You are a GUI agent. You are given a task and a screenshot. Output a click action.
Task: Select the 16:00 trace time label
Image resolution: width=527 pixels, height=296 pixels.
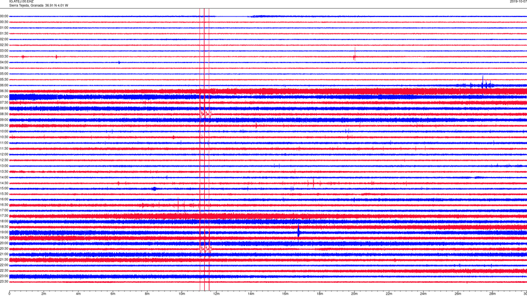click(4, 200)
